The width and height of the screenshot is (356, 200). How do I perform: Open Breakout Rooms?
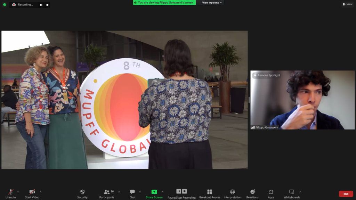[210, 193]
